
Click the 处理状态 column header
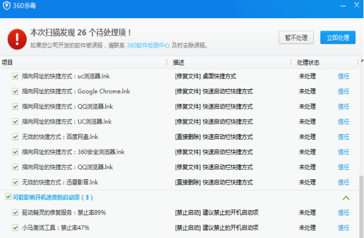308,61
